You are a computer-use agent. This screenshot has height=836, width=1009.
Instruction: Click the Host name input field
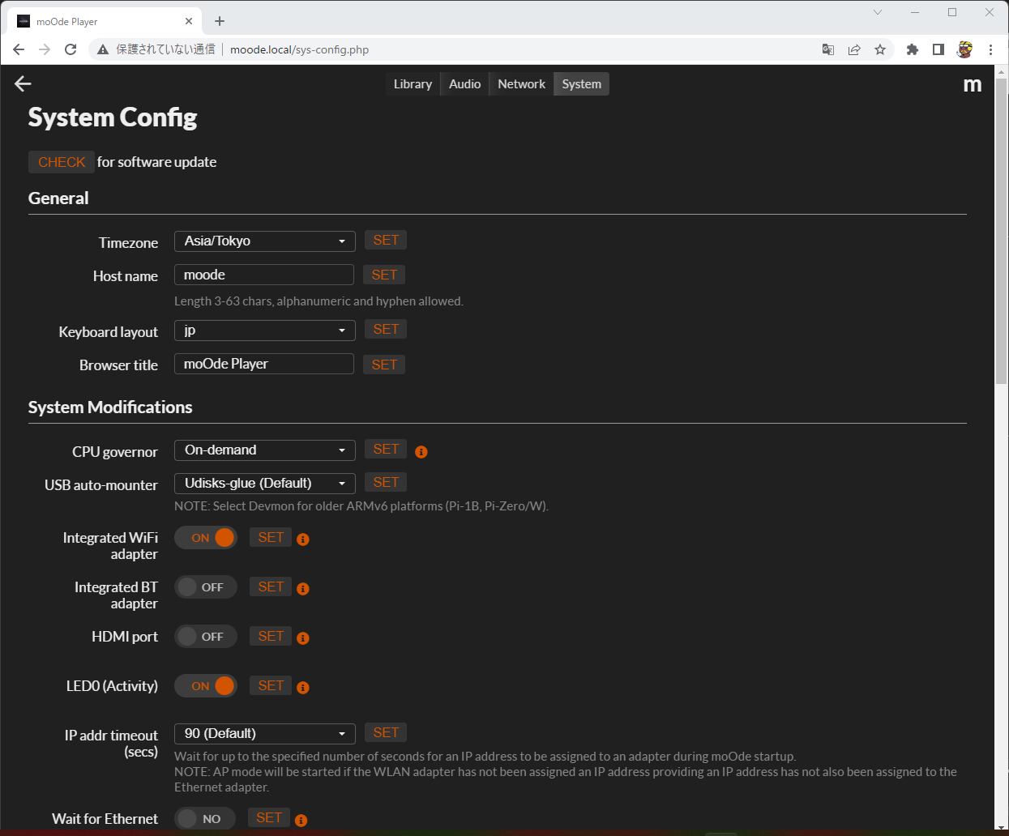click(264, 275)
